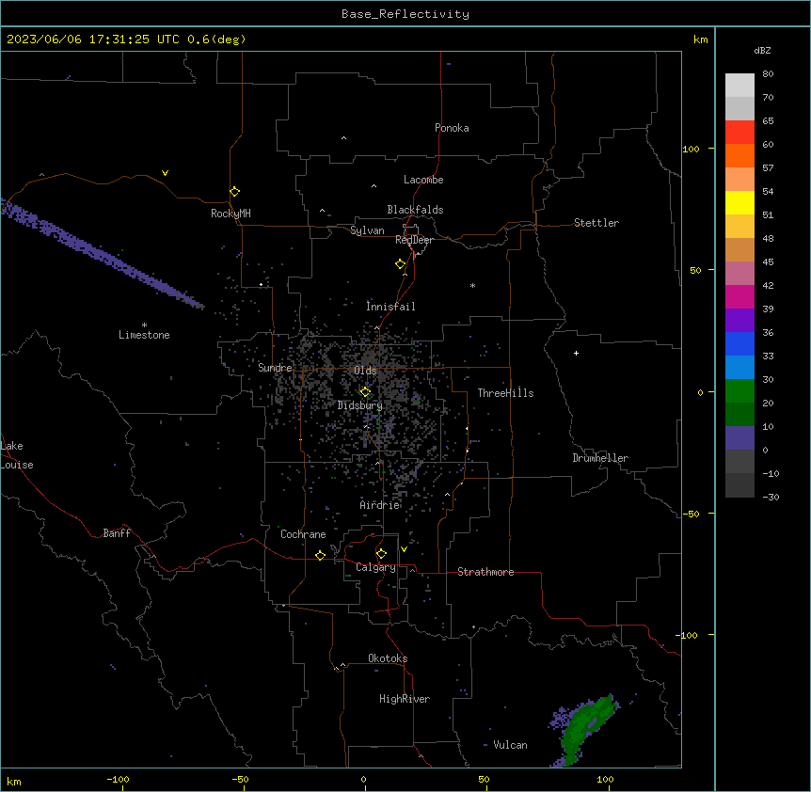Click the Ponoka label
The image size is (811, 792).
[452, 128]
